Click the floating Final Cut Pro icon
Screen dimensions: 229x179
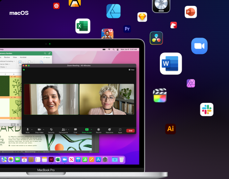pos(160,95)
